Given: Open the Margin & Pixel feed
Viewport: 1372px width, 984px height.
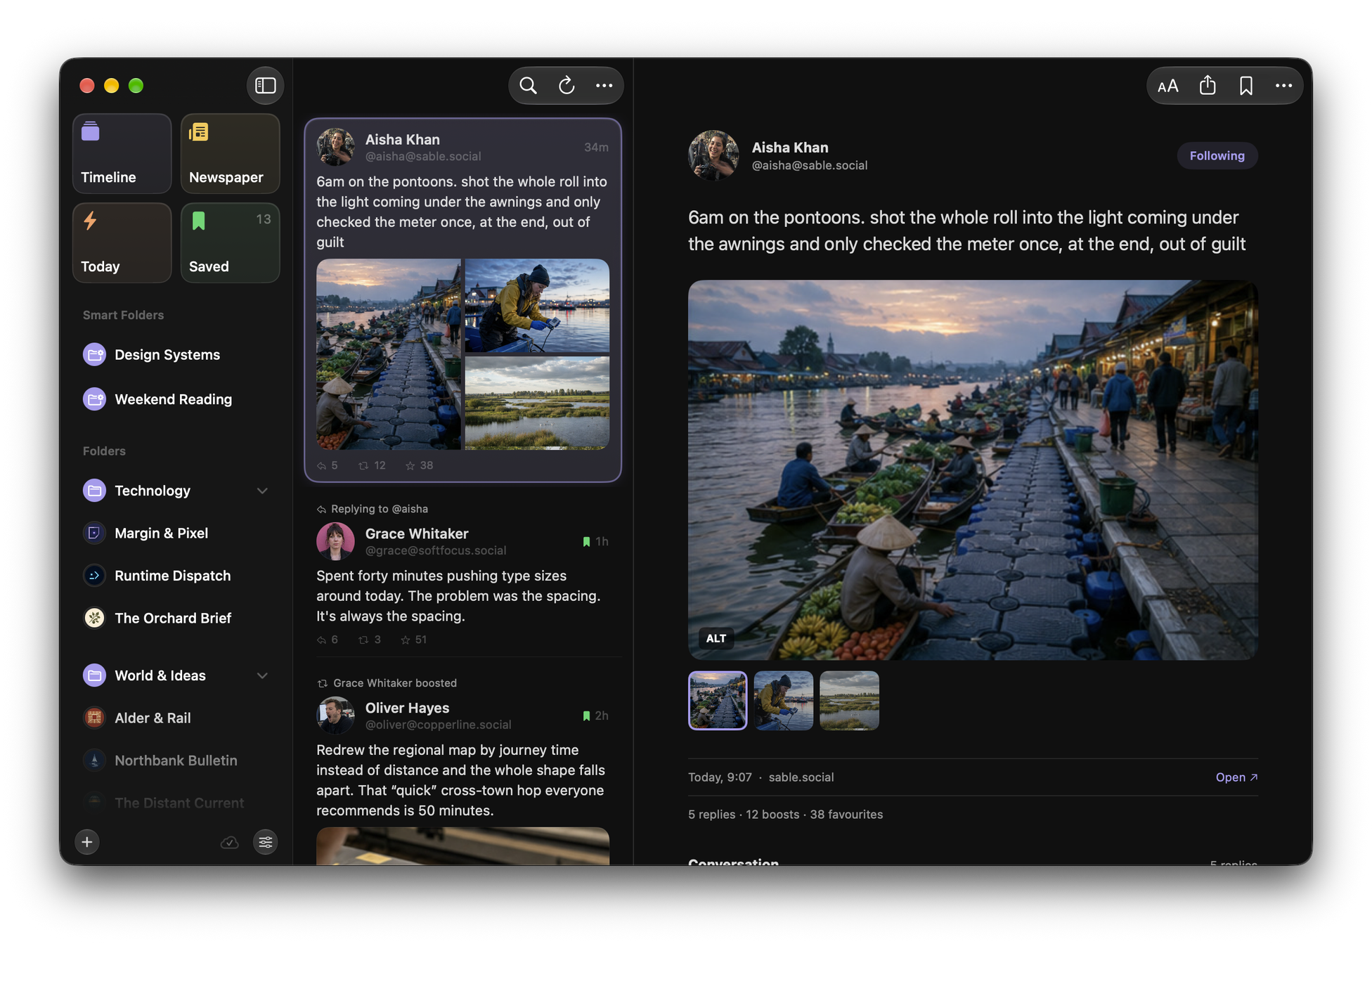Looking at the screenshot, I should 176,533.
